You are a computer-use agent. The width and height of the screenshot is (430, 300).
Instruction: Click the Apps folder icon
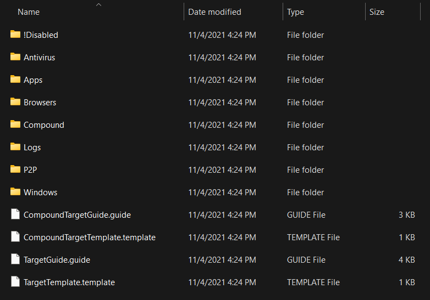click(x=15, y=80)
